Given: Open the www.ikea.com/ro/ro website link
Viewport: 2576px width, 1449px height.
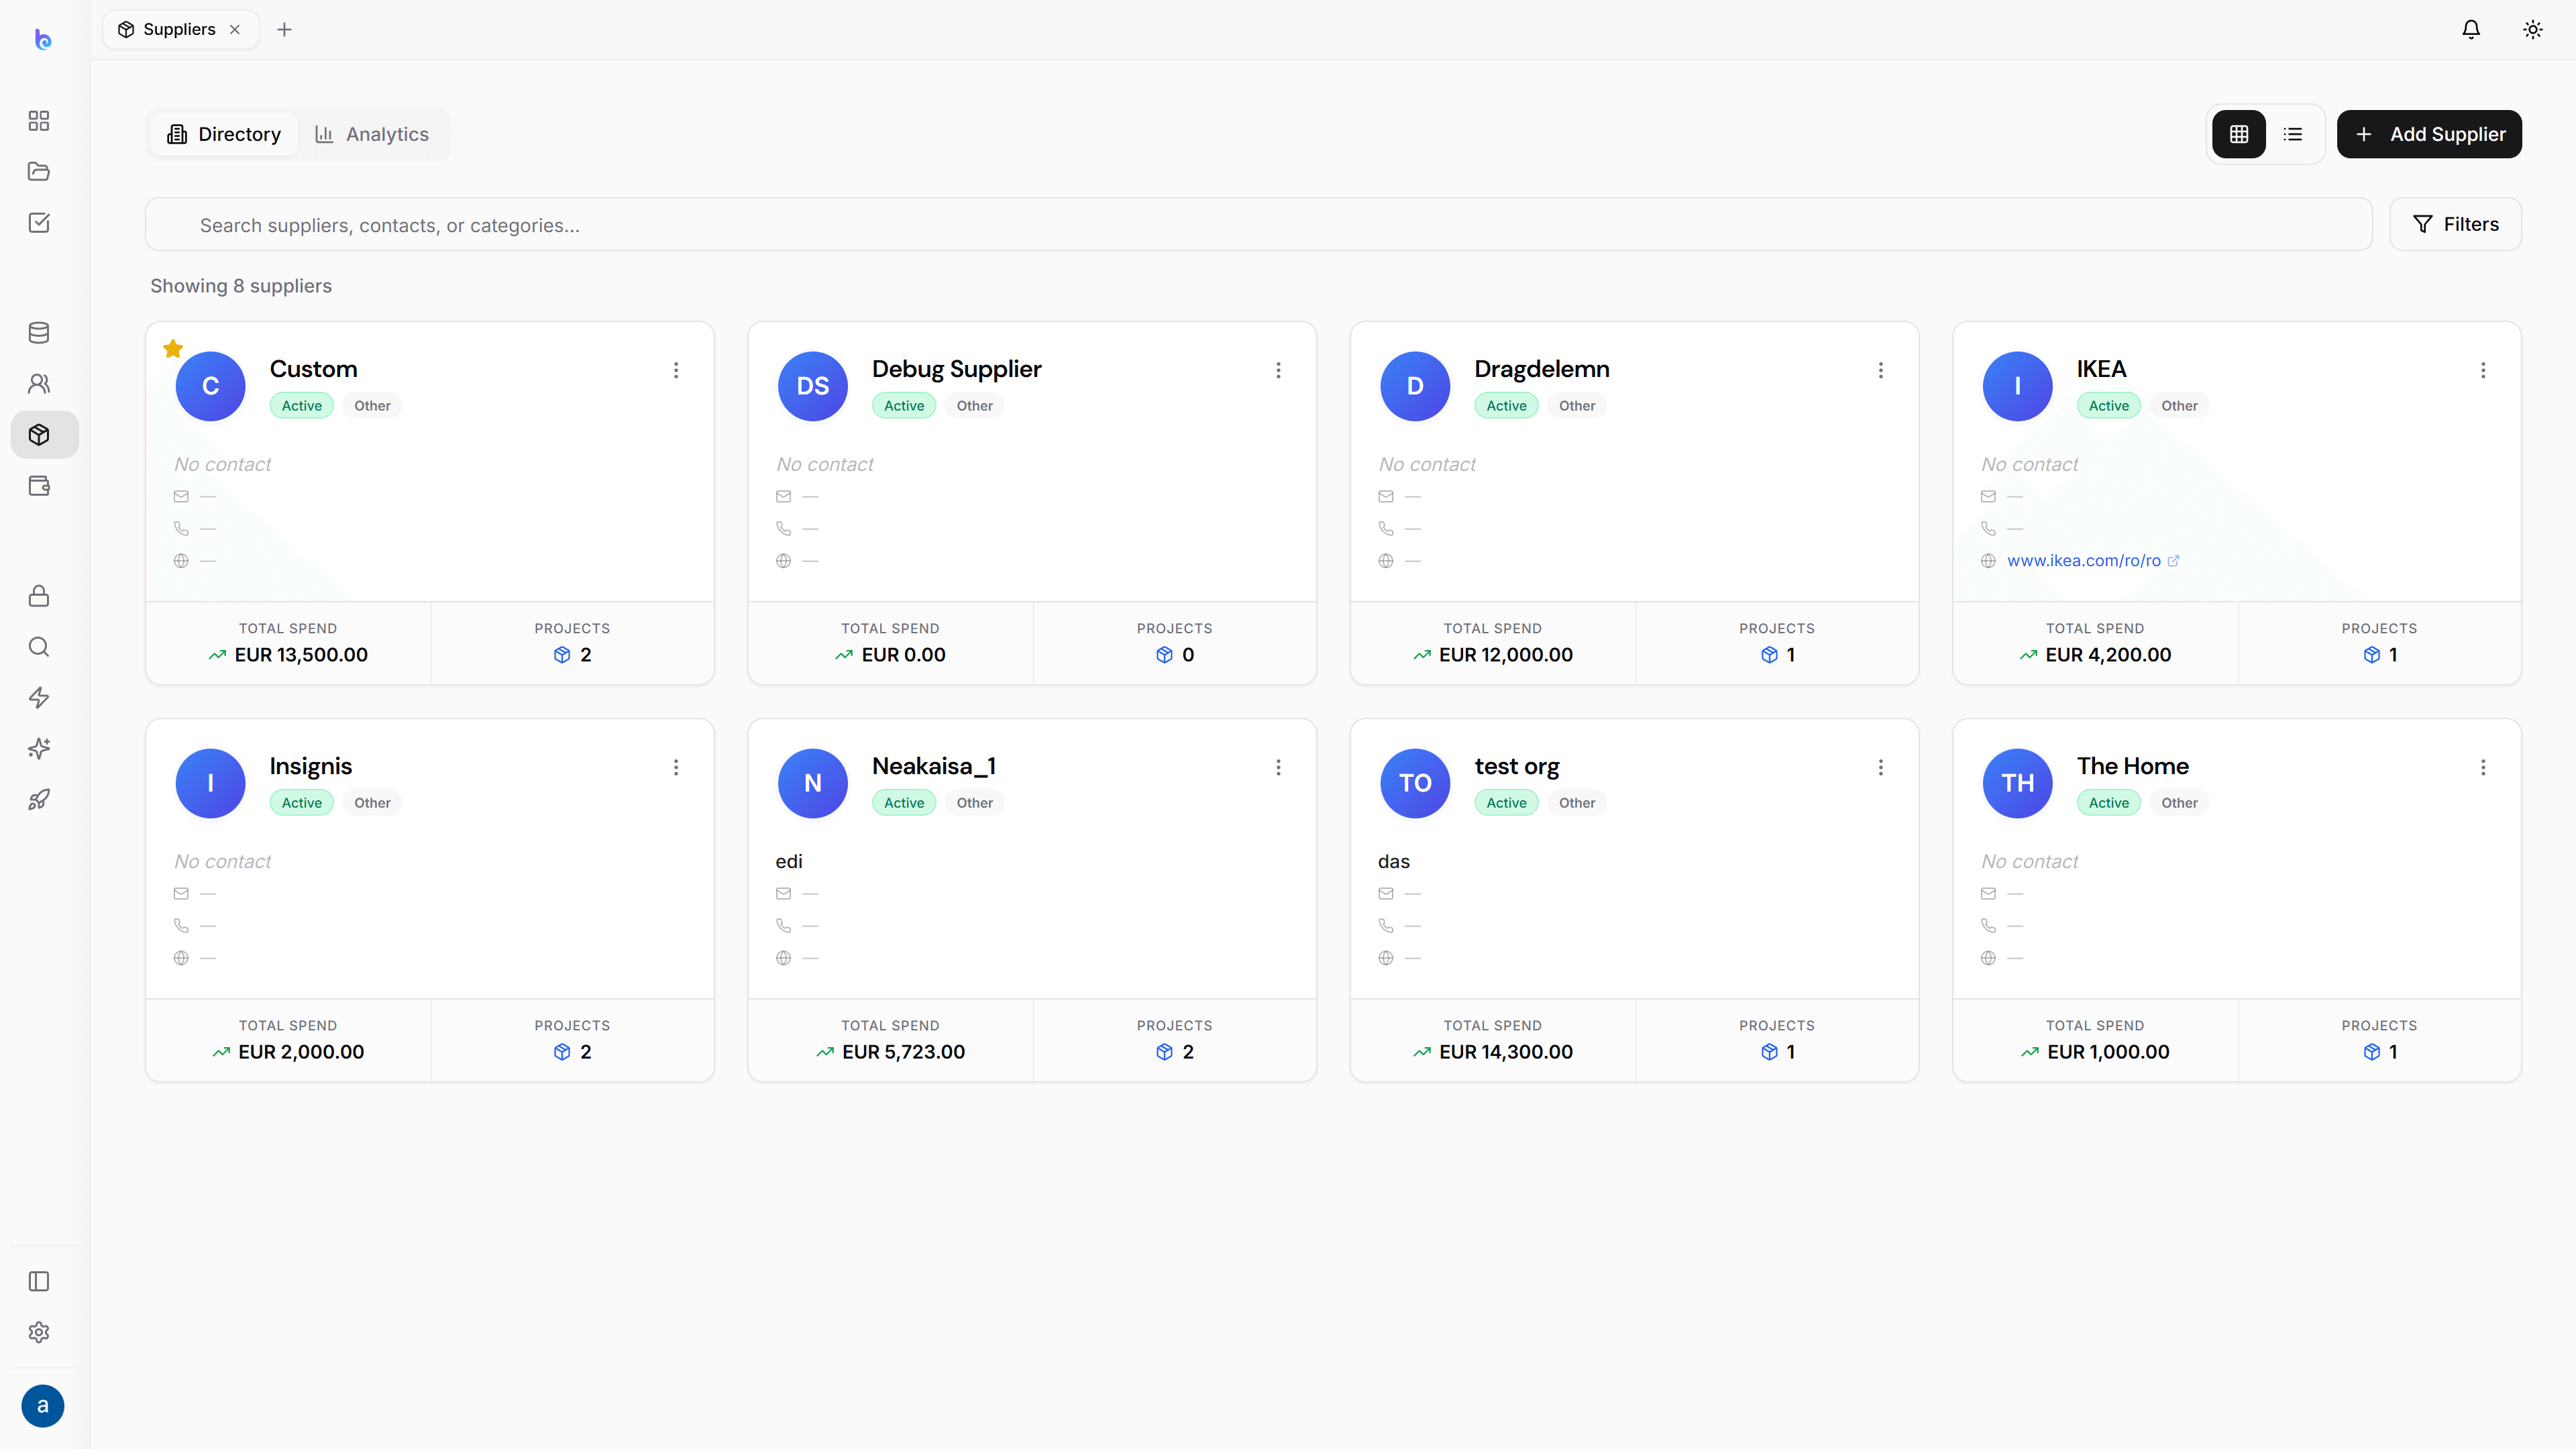Looking at the screenshot, I should [x=2084, y=561].
